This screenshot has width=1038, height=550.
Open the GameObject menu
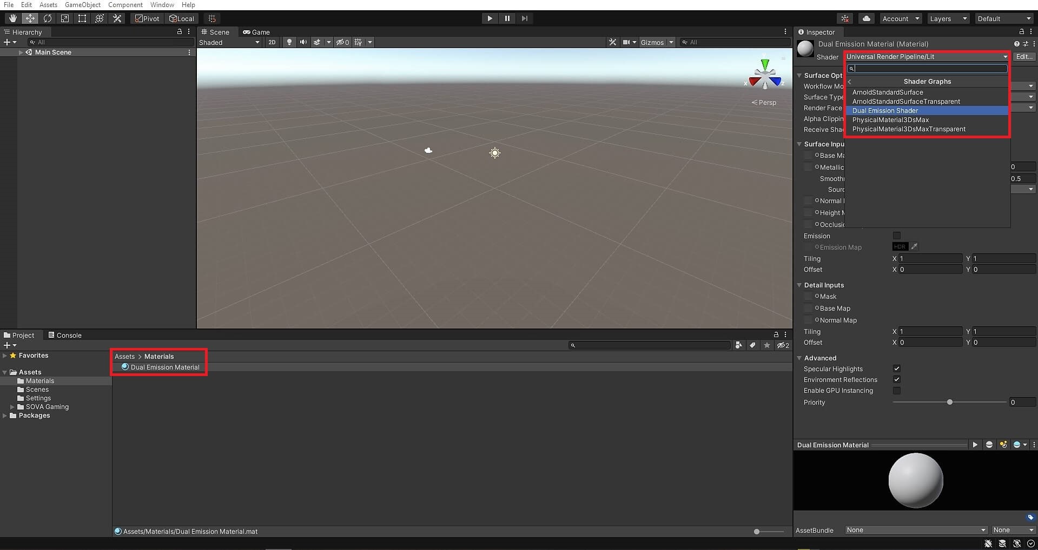tap(83, 5)
